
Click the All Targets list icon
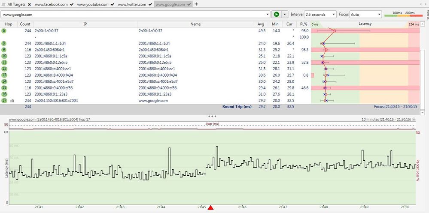coord(3,4)
